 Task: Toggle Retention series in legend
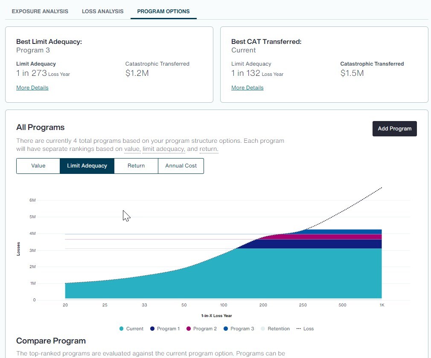275,329
